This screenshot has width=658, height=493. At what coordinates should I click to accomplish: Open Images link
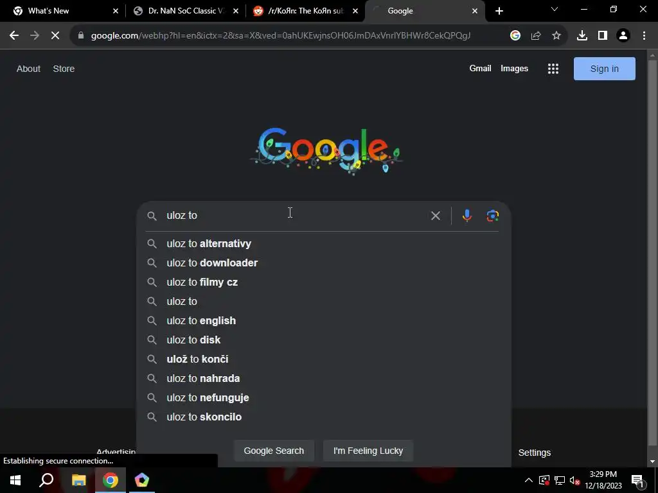514,68
